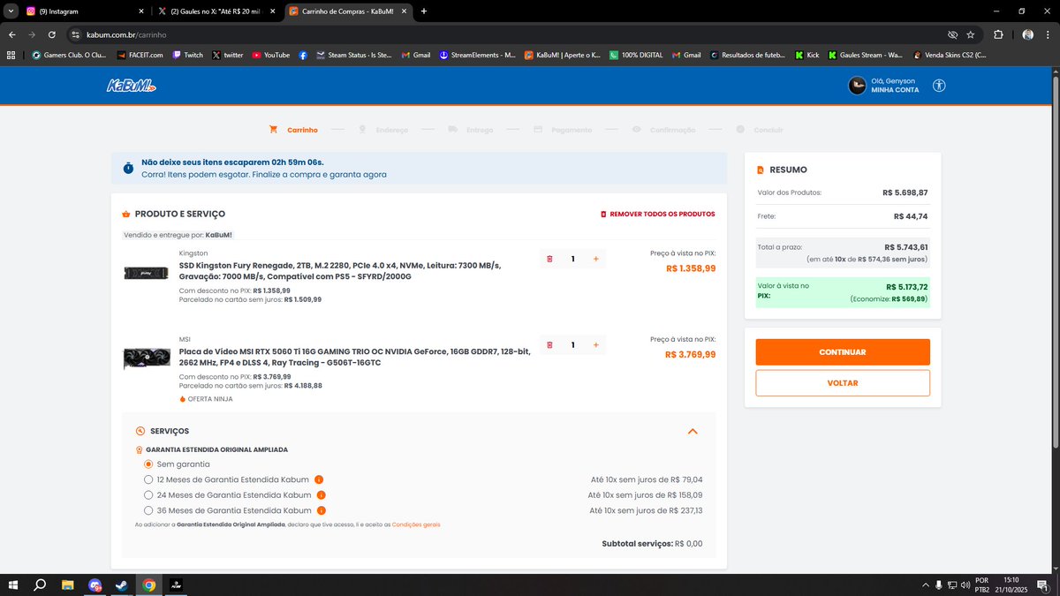Show hidden tray icons chevron
The width and height of the screenshot is (1060, 596).
(925, 585)
